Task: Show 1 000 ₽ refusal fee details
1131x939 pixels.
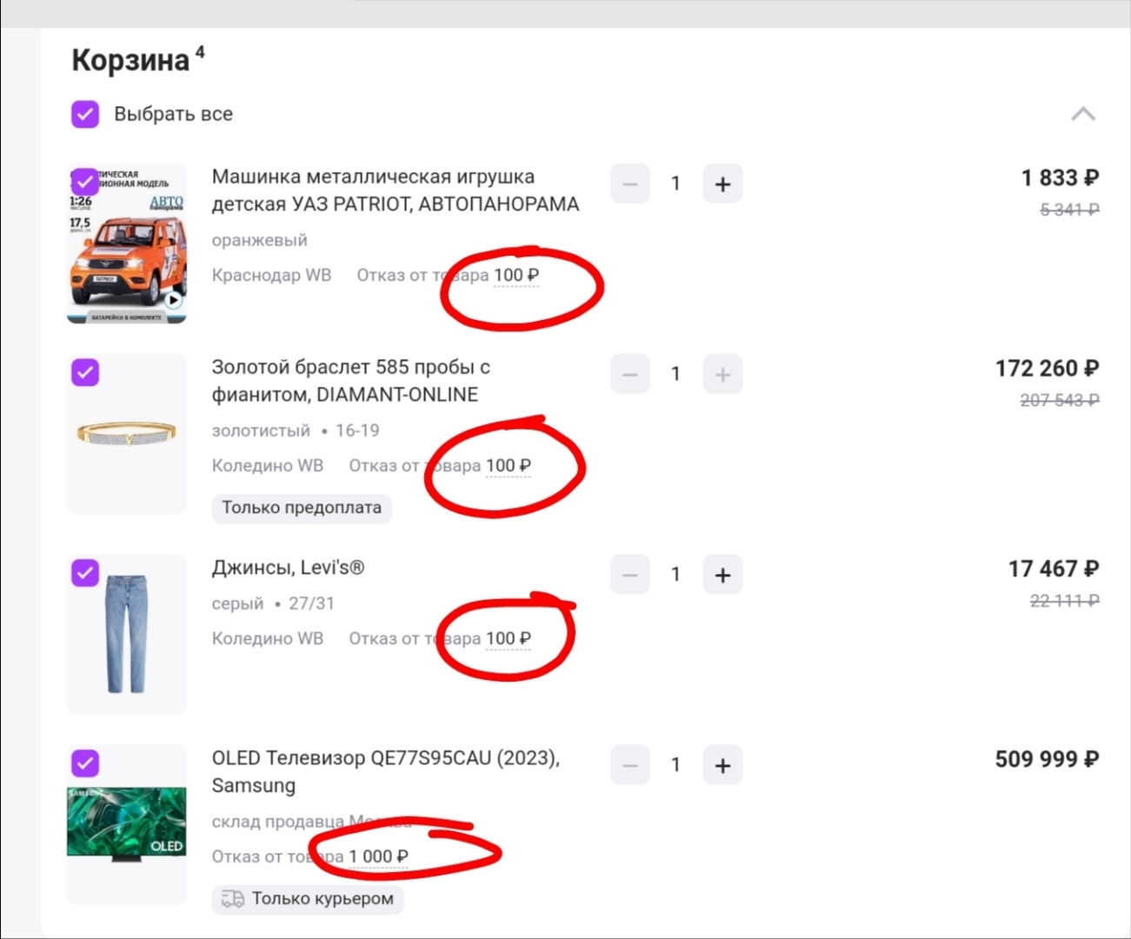Action: pyautogui.click(x=378, y=856)
